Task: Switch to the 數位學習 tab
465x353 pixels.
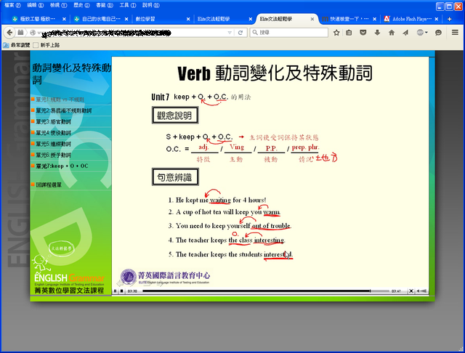Action: [x=149, y=19]
